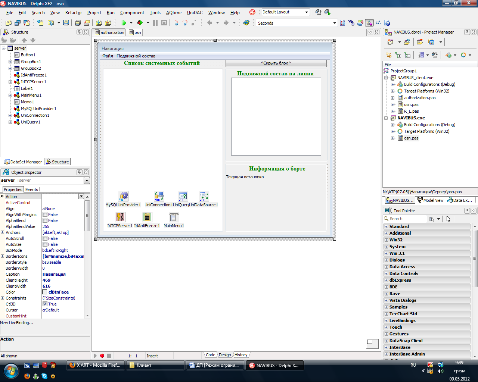Viewport: 478px width, 382px height.
Task: Click Collapse All icon in Project Manager
Action: click(x=407, y=55)
